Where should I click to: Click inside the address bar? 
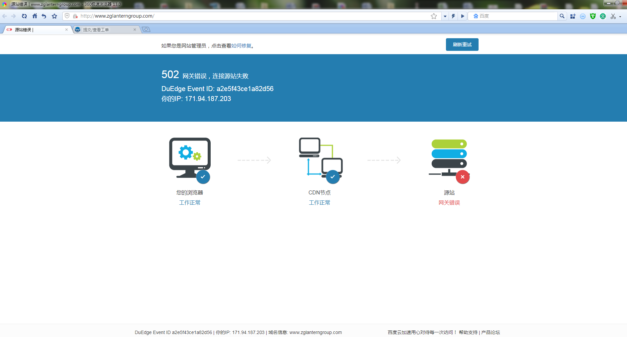pos(233,16)
